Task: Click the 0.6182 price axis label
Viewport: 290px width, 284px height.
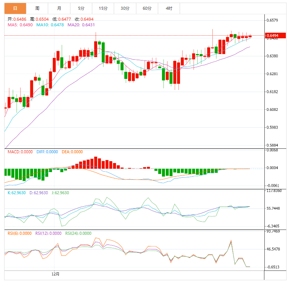Action: (272, 92)
